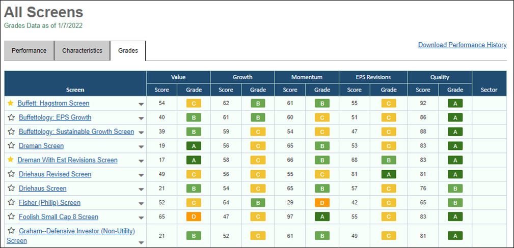
Task: Mark Driehaus Revised Screen as favorite
Action: pos(12,174)
